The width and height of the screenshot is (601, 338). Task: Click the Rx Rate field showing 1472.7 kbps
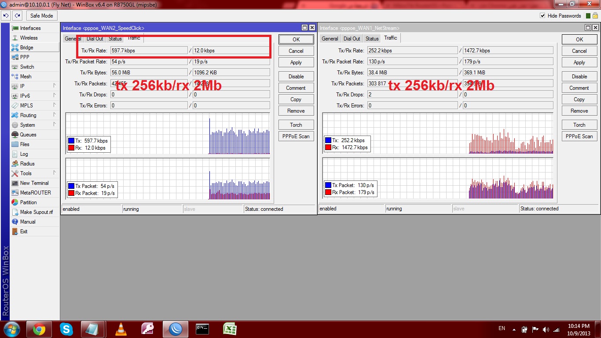pos(508,51)
